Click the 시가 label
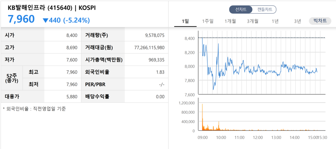 10,36
